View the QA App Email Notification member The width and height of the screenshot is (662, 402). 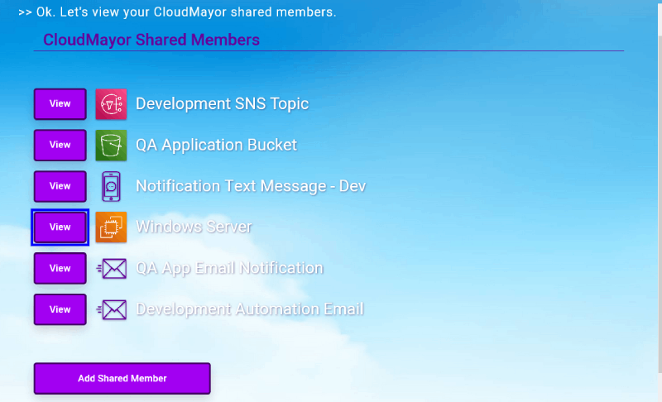pyautogui.click(x=60, y=268)
